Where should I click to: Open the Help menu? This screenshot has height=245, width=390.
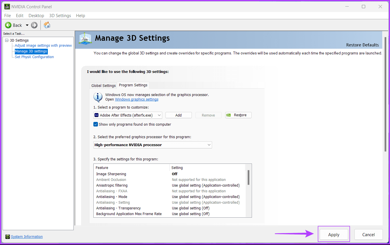click(x=81, y=16)
